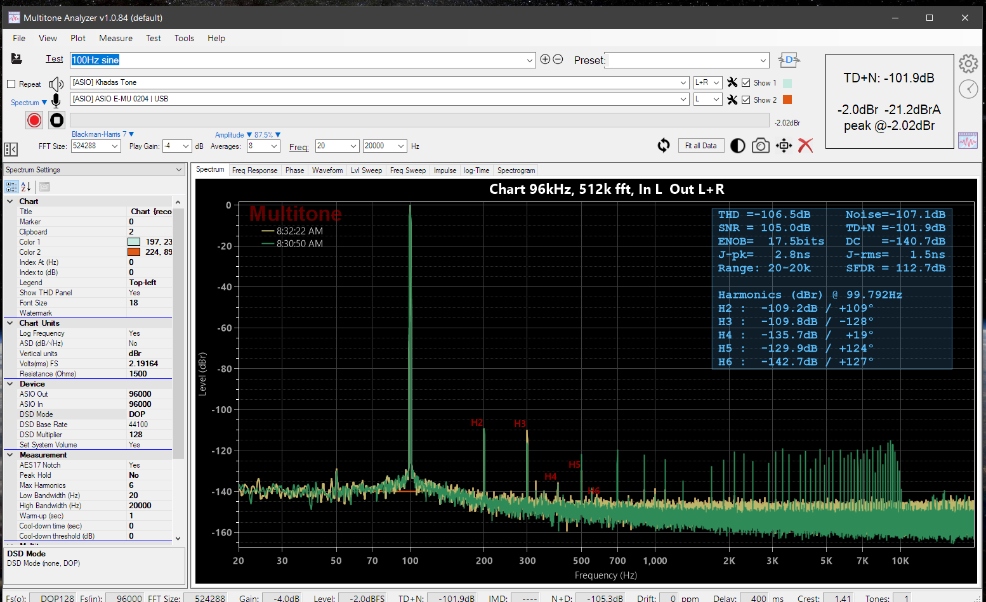Switch to the Impulse tab

point(445,170)
